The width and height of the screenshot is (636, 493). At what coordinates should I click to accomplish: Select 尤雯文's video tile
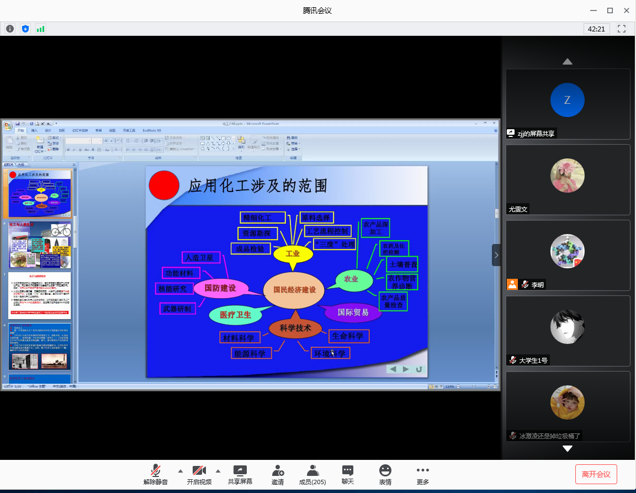click(568, 179)
